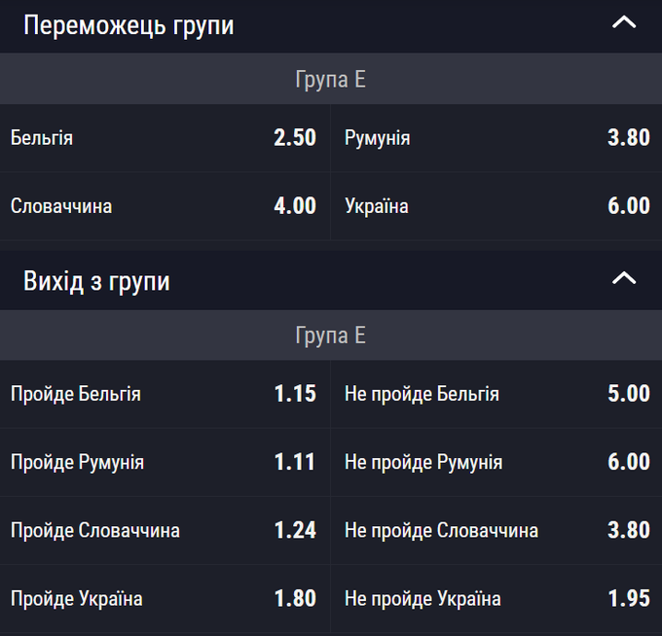This screenshot has height=636, width=662.
Task: Click Не пройде Україна odds 1.95
Action: coord(496,598)
